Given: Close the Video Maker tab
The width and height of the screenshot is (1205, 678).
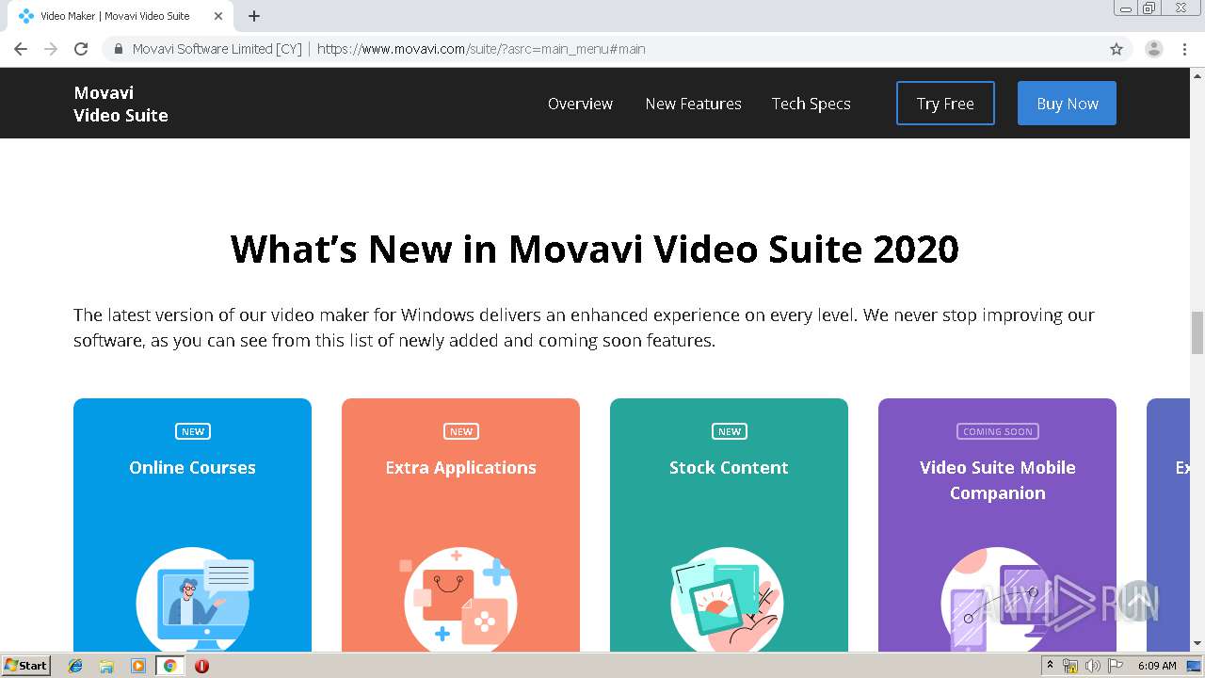Looking at the screenshot, I should 218,16.
